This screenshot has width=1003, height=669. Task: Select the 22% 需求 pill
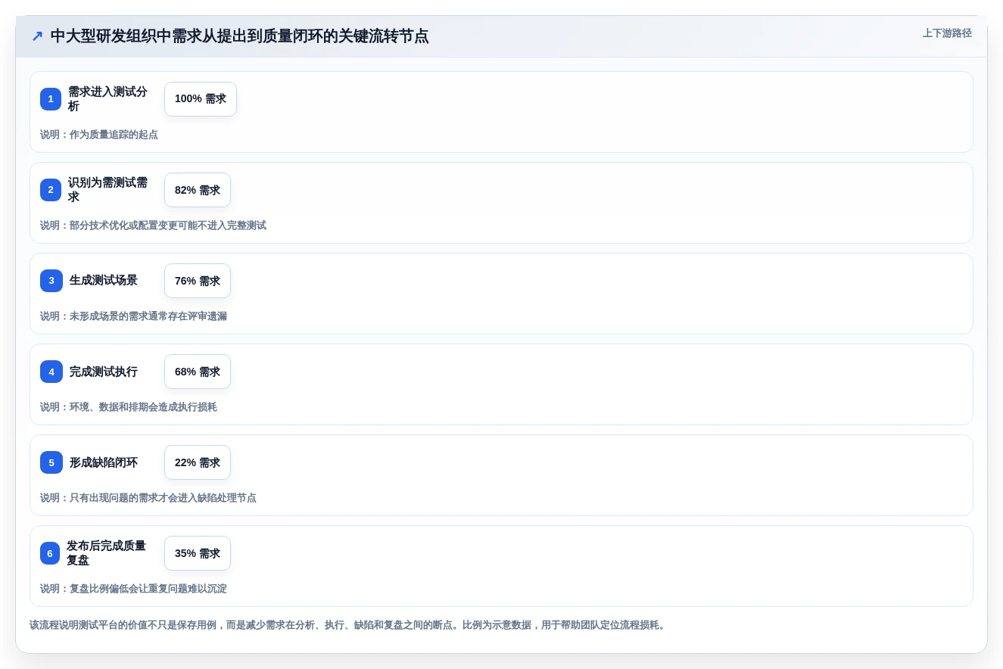(x=198, y=462)
